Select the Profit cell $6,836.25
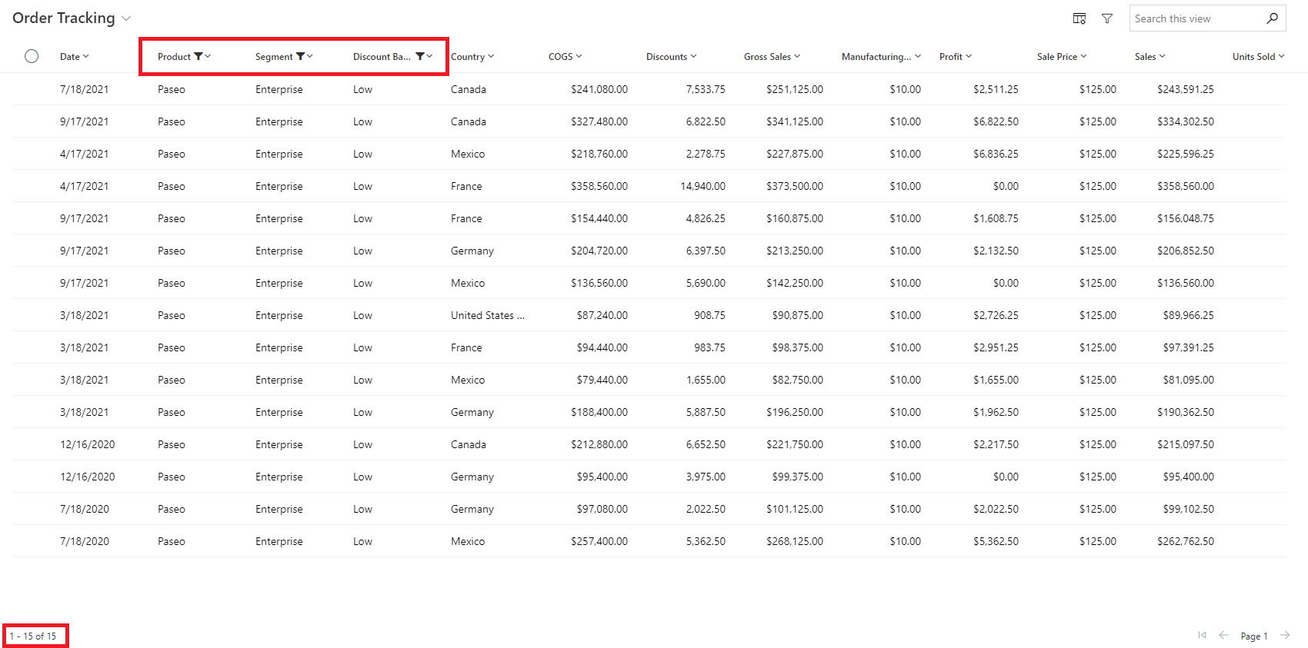 tap(996, 154)
